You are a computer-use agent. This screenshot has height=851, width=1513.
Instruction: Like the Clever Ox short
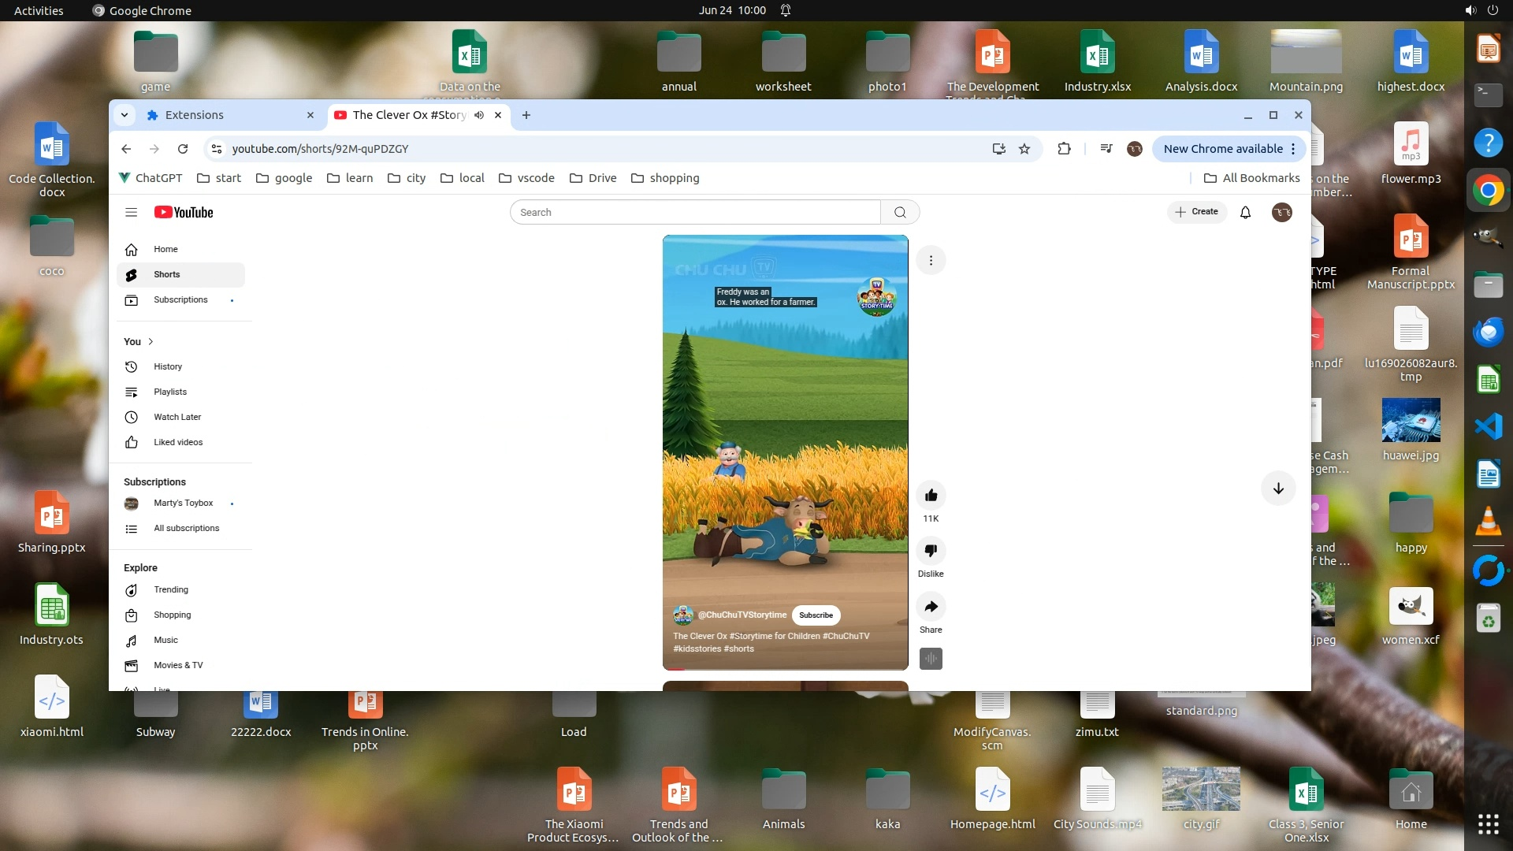[931, 496]
